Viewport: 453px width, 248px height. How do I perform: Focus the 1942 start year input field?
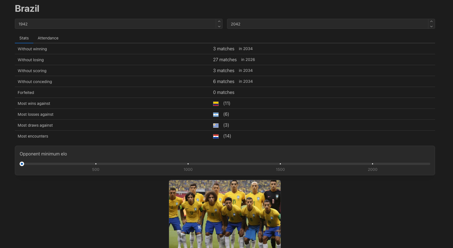coord(115,24)
